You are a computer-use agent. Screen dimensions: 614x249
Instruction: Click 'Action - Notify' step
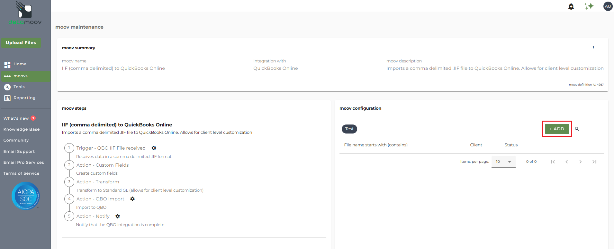tap(93, 216)
